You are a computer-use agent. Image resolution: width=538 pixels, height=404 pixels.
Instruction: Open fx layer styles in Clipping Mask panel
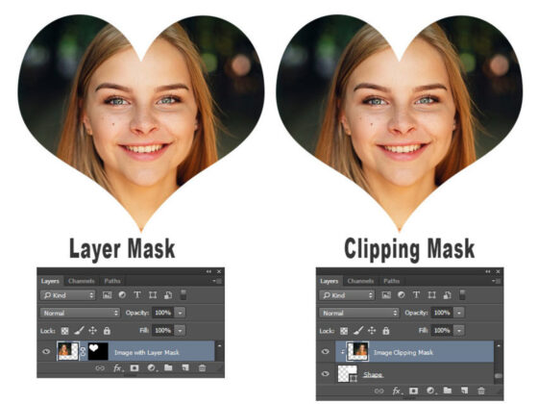click(x=397, y=391)
